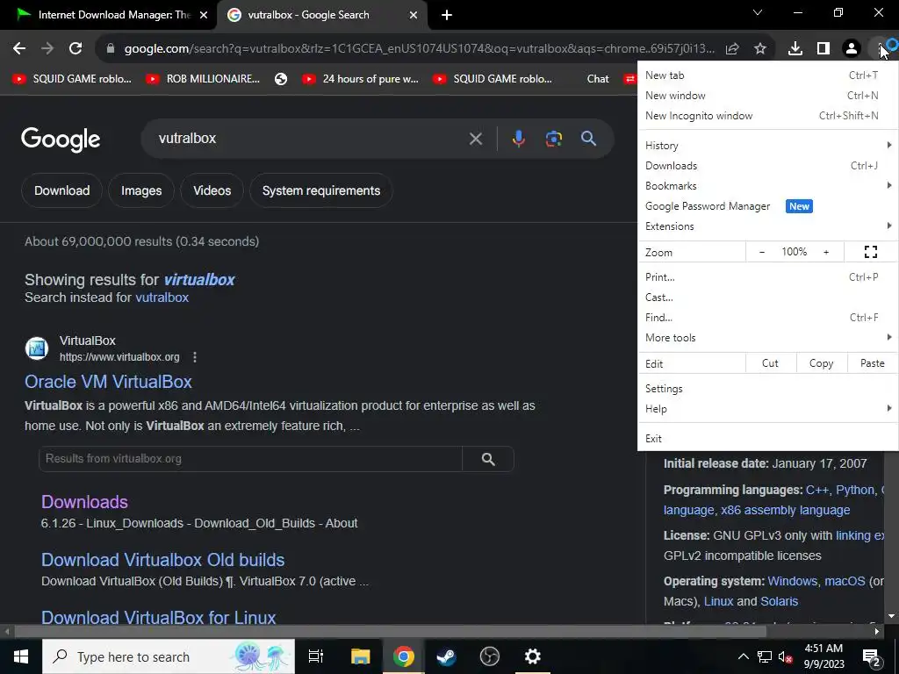Close the Internet Download Manager tab
This screenshot has width=899, height=674.
click(x=204, y=15)
